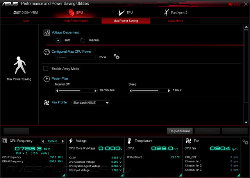Expand Fan panel corner triangle
Image resolution: width=250 pixels, height=178 pixels.
coord(239,175)
